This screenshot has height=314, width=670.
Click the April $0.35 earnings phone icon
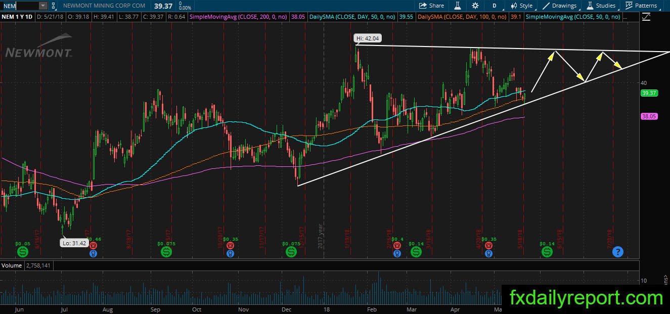[488, 246]
